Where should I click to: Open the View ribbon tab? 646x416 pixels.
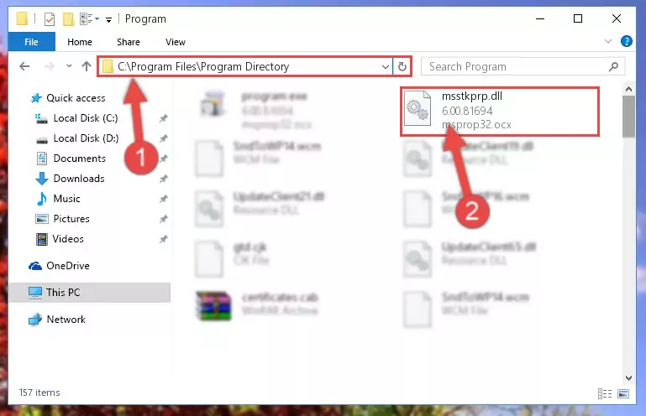(175, 42)
